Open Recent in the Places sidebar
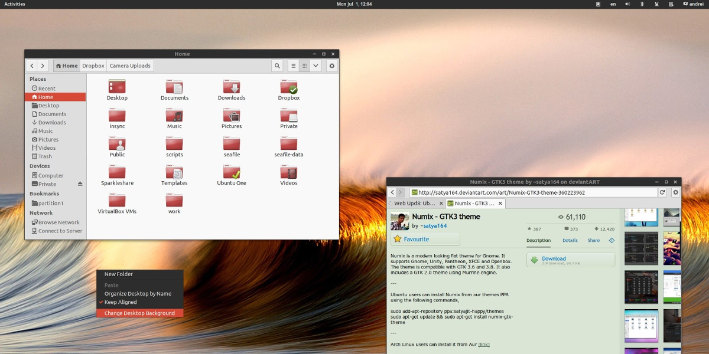The height and width of the screenshot is (354, 709). (56, 88)
